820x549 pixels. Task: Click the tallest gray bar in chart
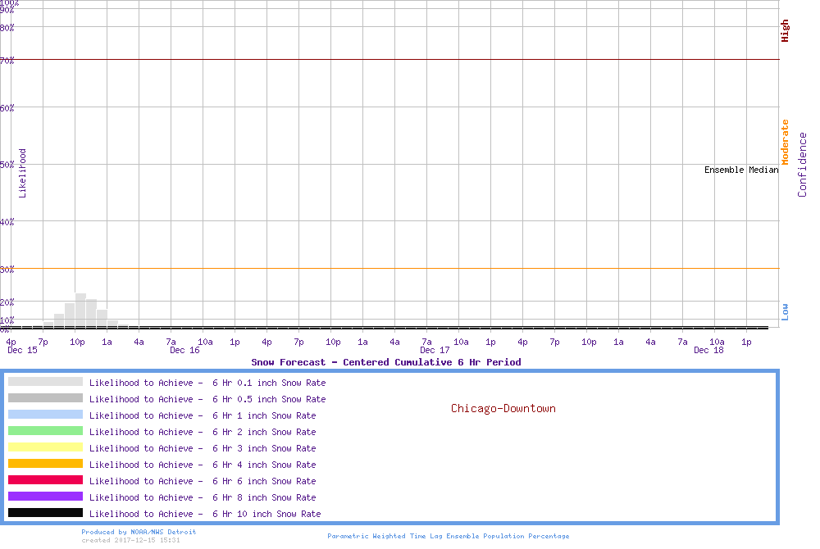(x=80, y=310)
